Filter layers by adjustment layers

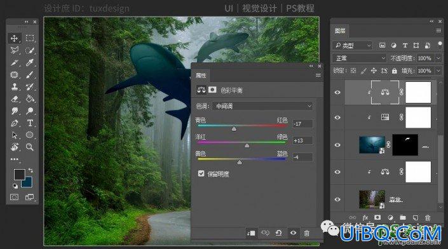[x=393, y=45]
